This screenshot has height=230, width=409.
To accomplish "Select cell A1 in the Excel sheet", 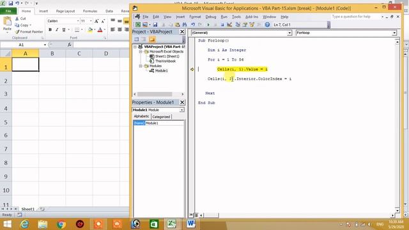I will point(26,64).
